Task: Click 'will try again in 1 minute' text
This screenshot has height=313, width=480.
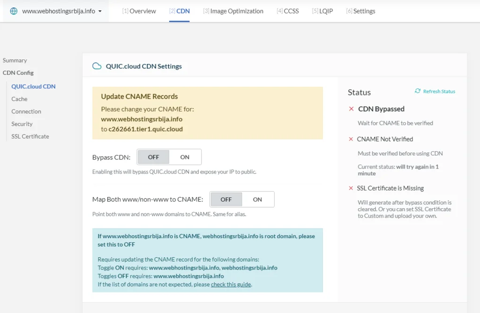Action: point(398,170)
